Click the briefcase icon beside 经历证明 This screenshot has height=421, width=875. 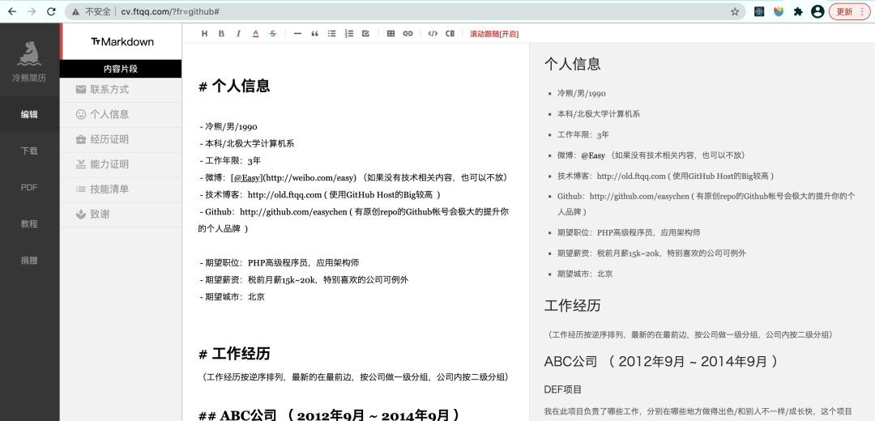coord(81,139)
